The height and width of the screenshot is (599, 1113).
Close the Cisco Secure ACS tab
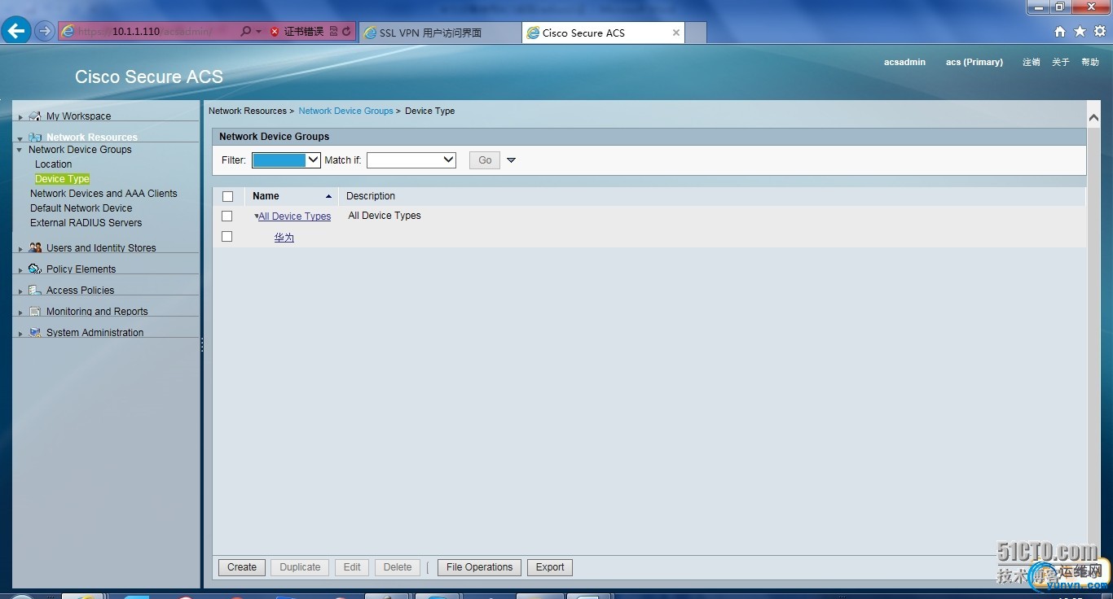tap(676, 33)
